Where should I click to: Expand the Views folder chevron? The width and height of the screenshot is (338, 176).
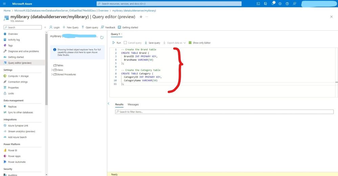[52, 70]
